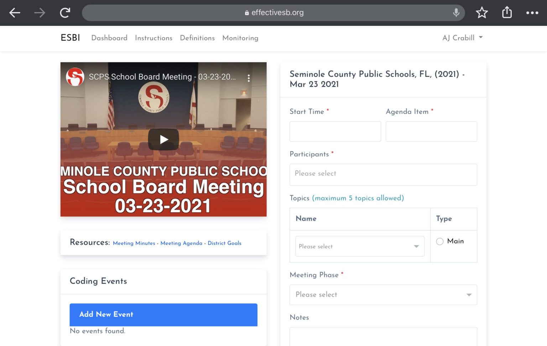The height and width of the screenshot is (346, 547).
Task: Click the Coding Events heading
Action: pyautogui.click(x=98, y=281)
